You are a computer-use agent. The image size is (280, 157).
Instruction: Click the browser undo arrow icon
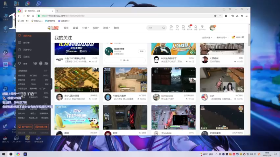tap(242, 16)
